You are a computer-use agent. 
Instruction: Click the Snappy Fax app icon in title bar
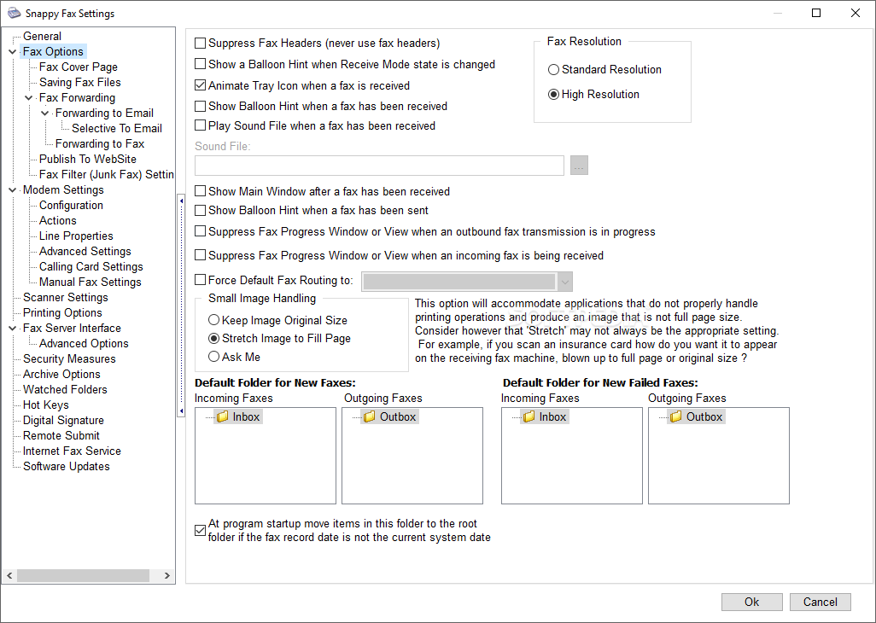click(14, 13)
